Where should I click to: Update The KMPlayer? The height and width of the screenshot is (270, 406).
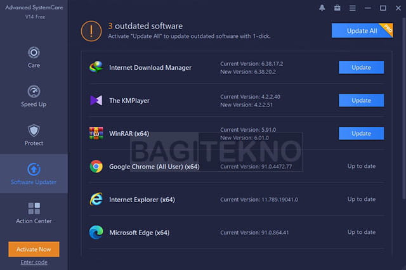tap(361, 100)
